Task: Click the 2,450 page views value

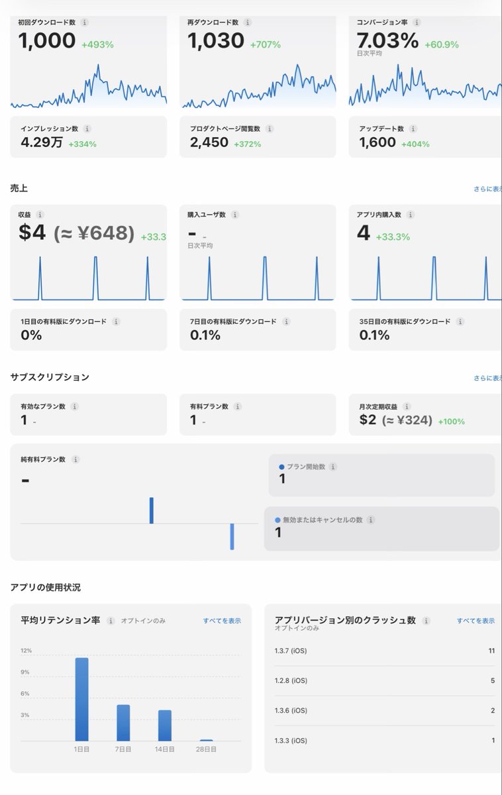Action: point(208,142)
